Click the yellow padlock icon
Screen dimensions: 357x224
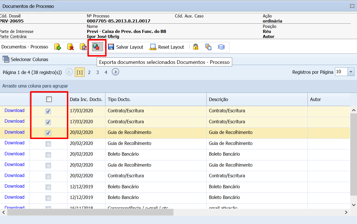tap(196, 47)
